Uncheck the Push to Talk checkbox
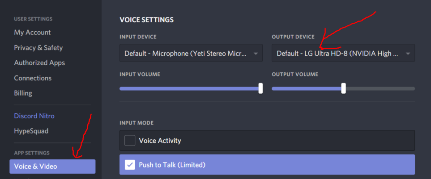This screenshot has width=431, height=179. pyautogui.click(x=130, y=165)
